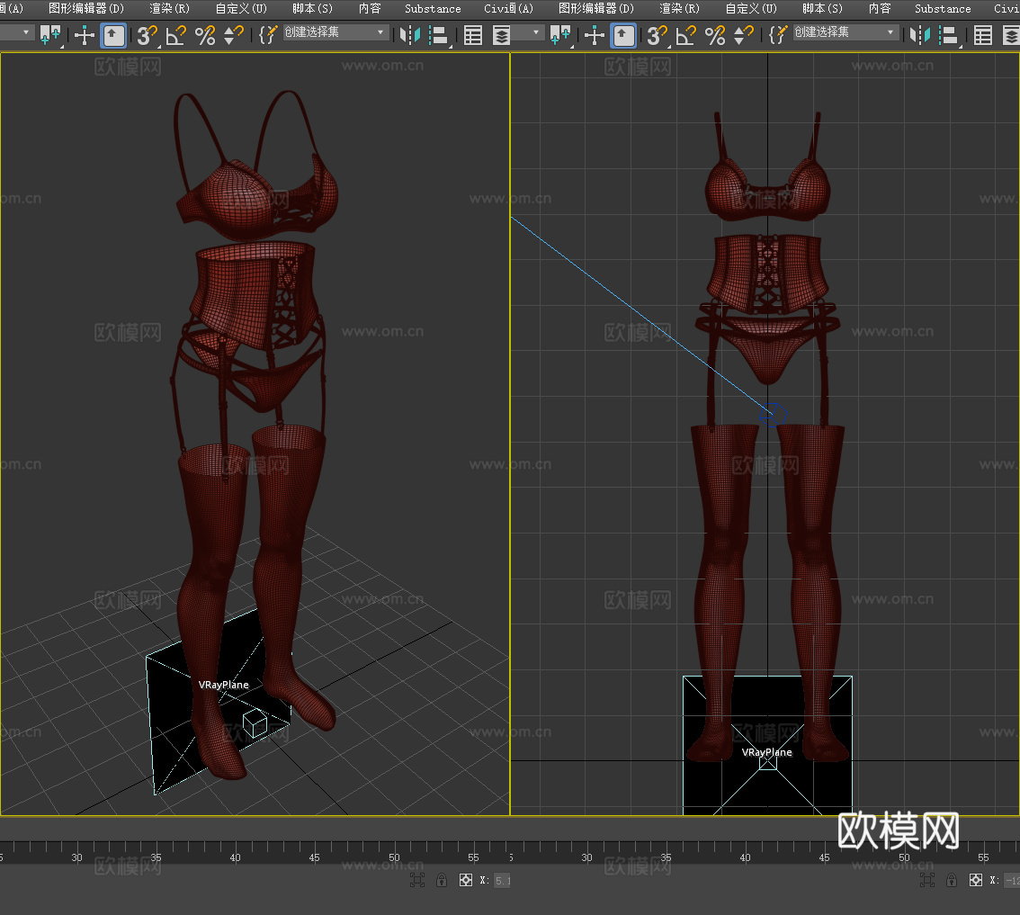Open Scene Explorer icon in left window

click(473, 35)
